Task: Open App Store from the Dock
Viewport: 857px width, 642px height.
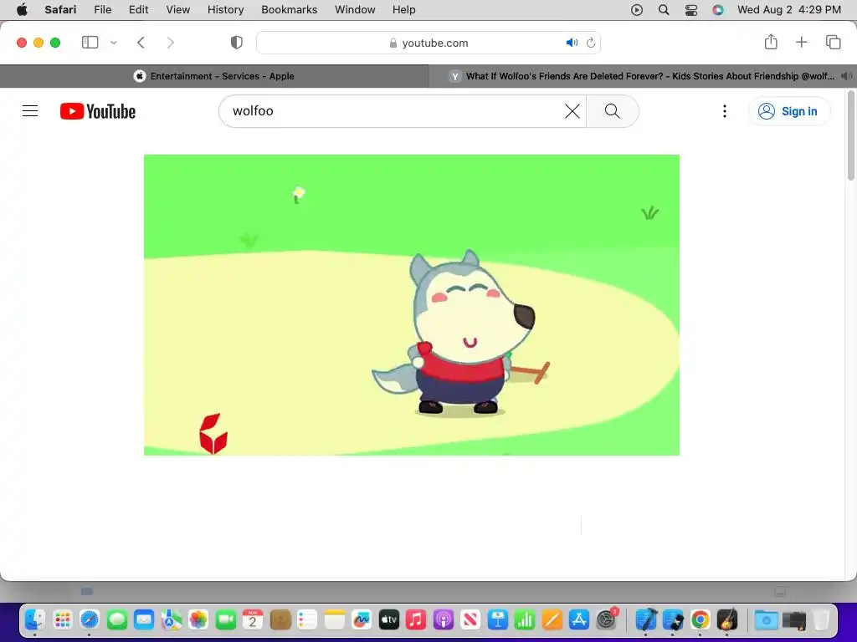Action: point(579,620)
